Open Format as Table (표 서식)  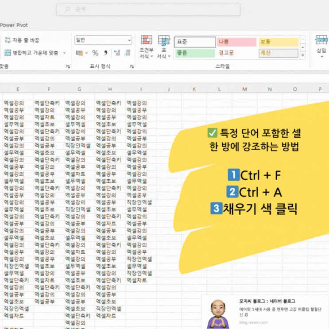[164, 47]
